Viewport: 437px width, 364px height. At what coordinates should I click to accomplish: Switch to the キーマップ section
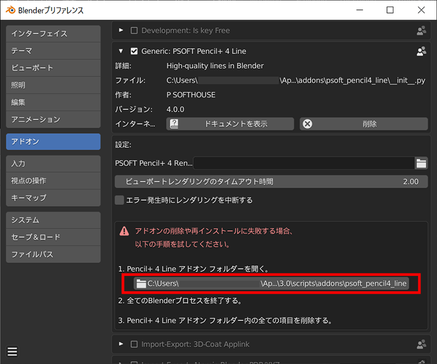point(53,198)
